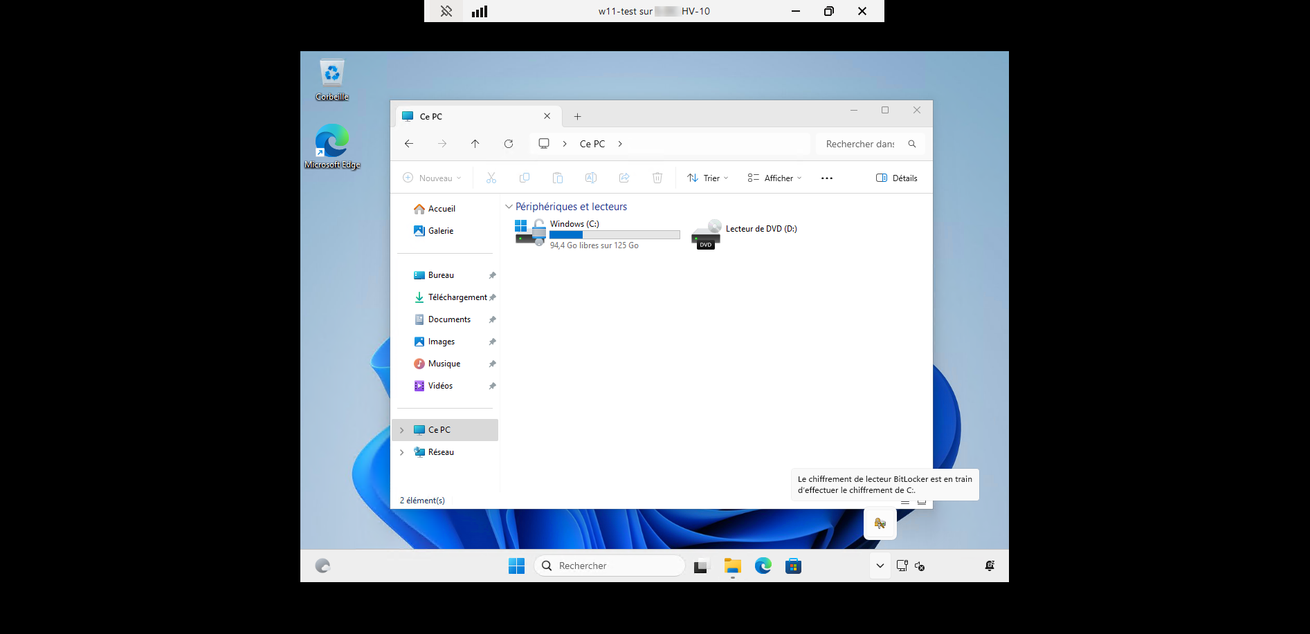Open Microsoft Store from the taskbar

[x=793, y=566]
